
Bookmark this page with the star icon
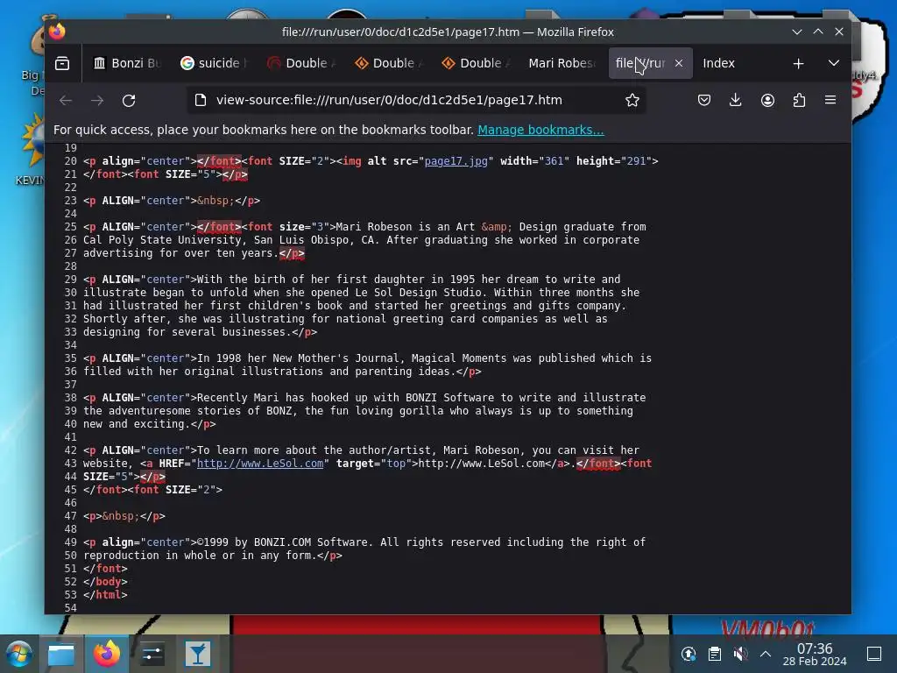(632, 101)
